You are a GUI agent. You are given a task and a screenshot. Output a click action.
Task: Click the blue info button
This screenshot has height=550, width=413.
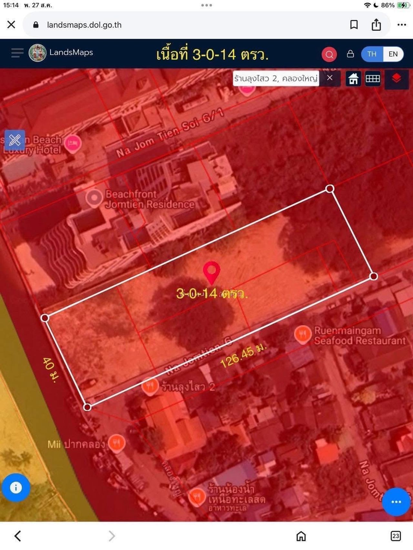click(x=16, y=487)
